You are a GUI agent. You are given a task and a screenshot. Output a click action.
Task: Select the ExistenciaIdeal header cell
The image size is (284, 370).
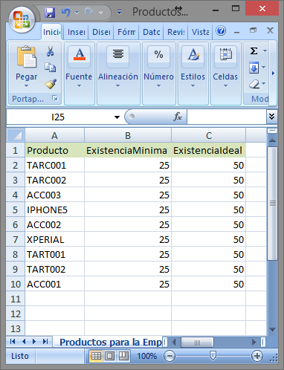(209, 150)
